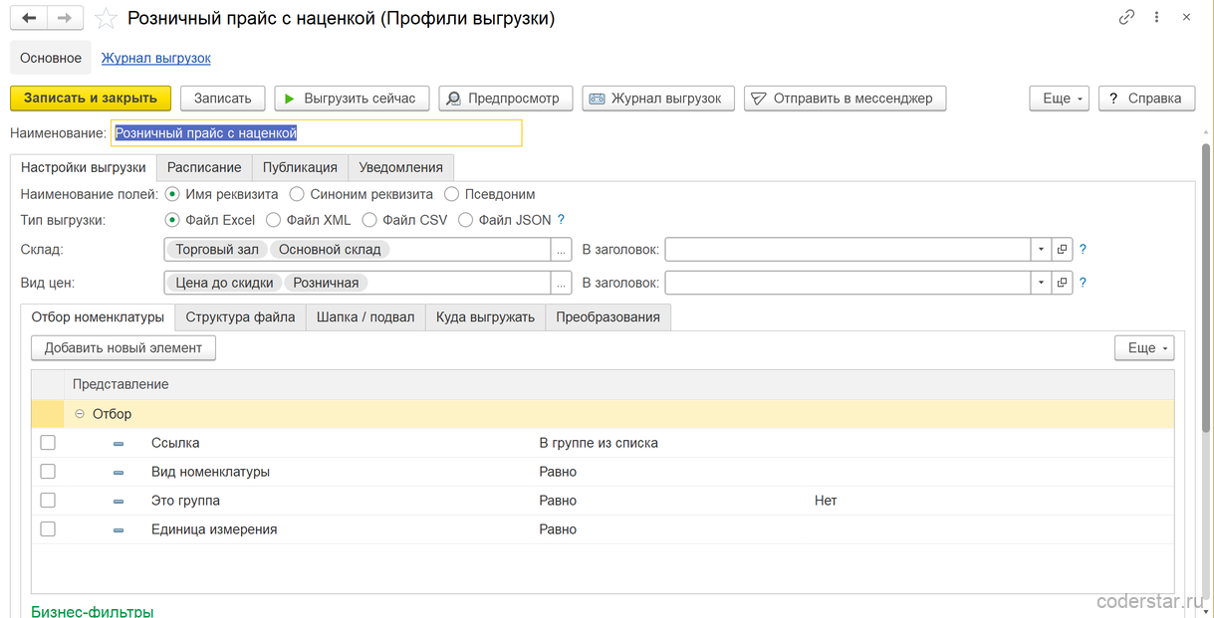Click Склад 'В заголовок' input field

click(847, 250)
